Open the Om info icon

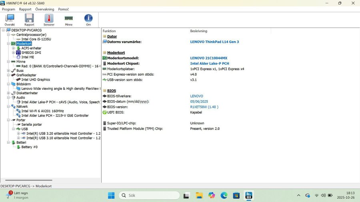pyautogui.click(x=88, y=20)
